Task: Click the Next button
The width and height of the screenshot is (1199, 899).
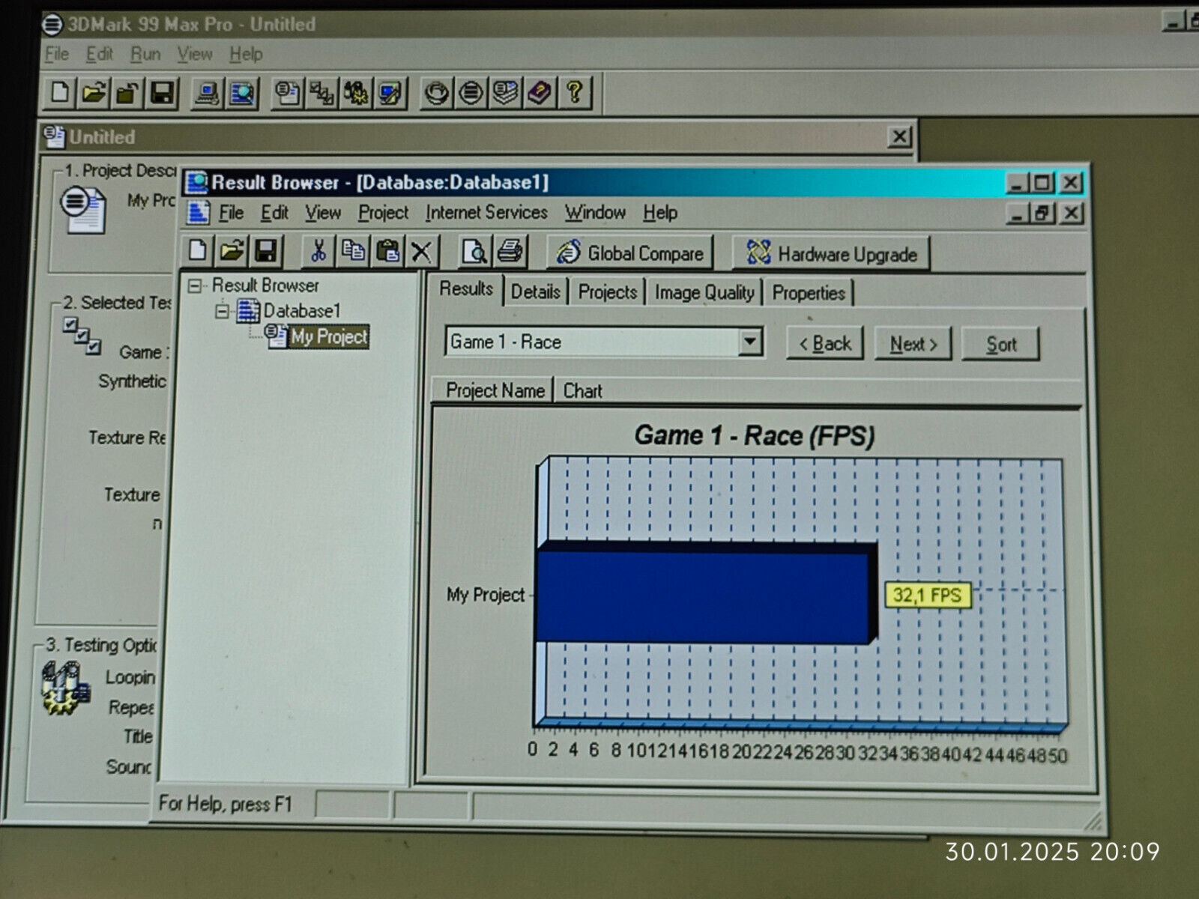Action: tap(913, 345)
